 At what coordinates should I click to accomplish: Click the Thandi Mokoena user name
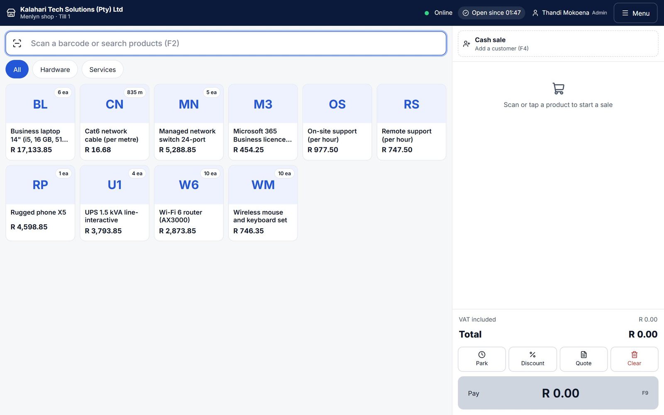click(x=565, y=13)
